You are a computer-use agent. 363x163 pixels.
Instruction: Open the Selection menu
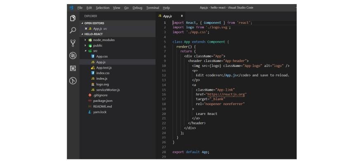pyautogui.click(x=103, y=8)
